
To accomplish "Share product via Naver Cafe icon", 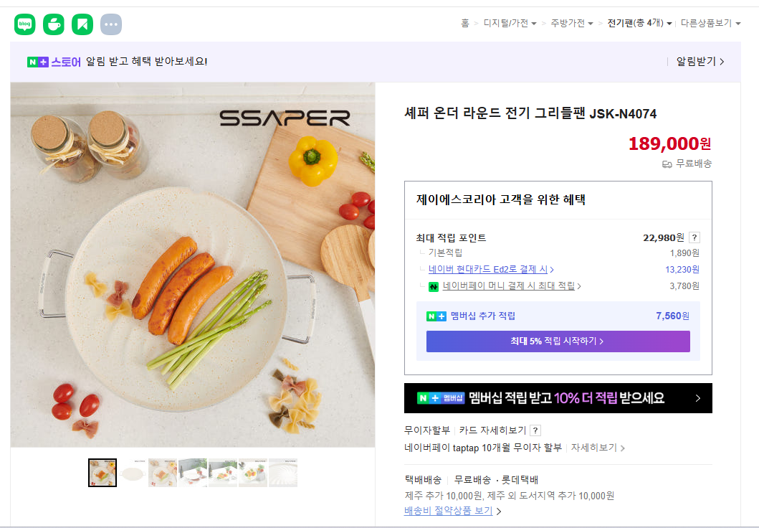I will pos(54,24).
